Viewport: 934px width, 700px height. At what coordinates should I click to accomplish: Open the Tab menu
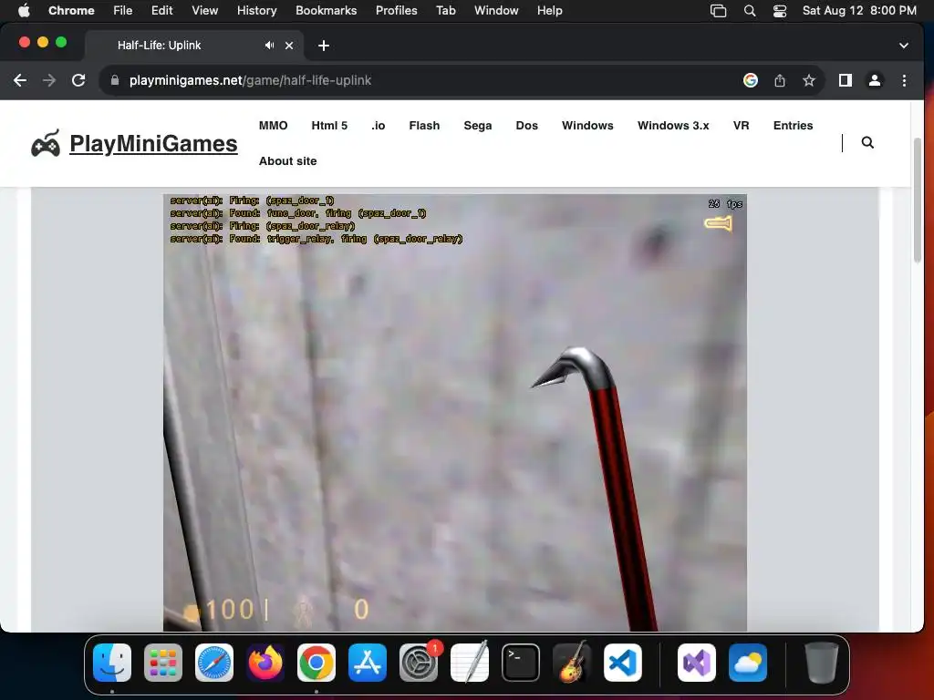click(x=445, y=11)
